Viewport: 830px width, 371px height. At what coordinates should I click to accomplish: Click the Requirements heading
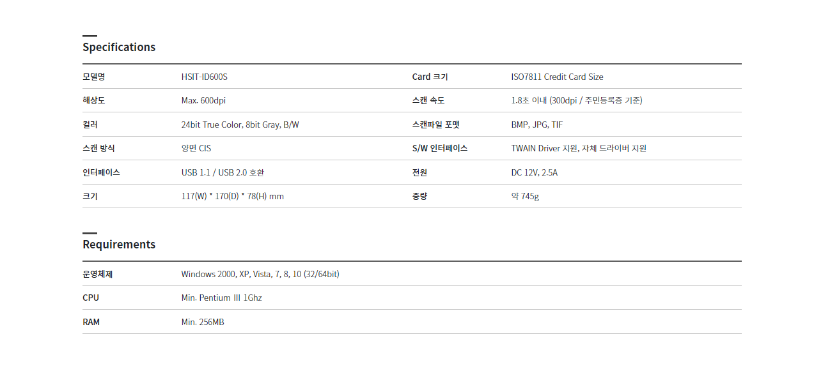[x=119, y=245]
